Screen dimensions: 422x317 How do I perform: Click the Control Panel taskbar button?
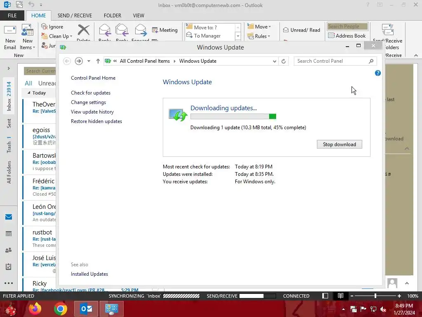[x=112, y=309]
